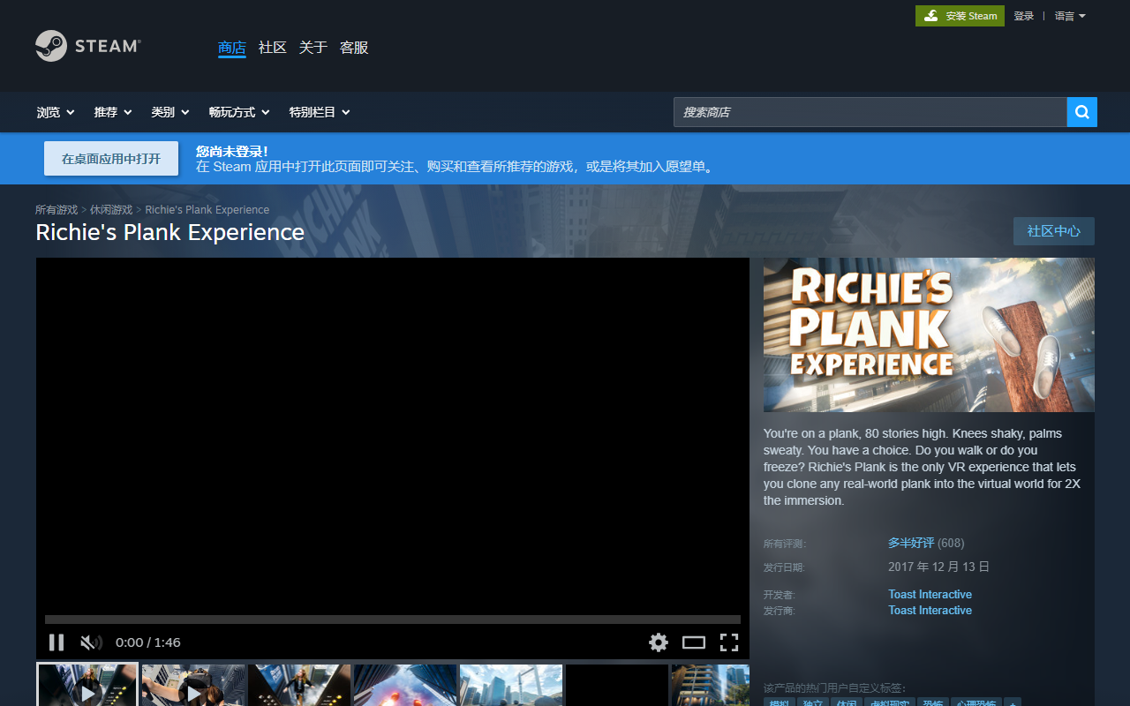Expand the 推荐 menu
Image resolution: width=1130 pixels, height=706 pixels.
(113, 112)
